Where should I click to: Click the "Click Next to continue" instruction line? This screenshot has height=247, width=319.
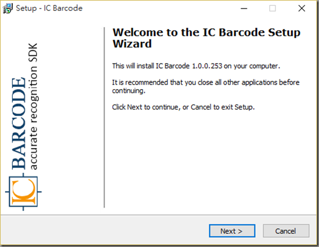(183, 107)
